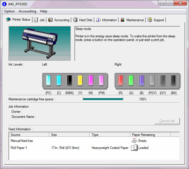Click the Photo Cyan (PC) ink tank
Image resolution: width=189 pixels, height=169 pixels.
pyautogui.click(x=48, y=81)
